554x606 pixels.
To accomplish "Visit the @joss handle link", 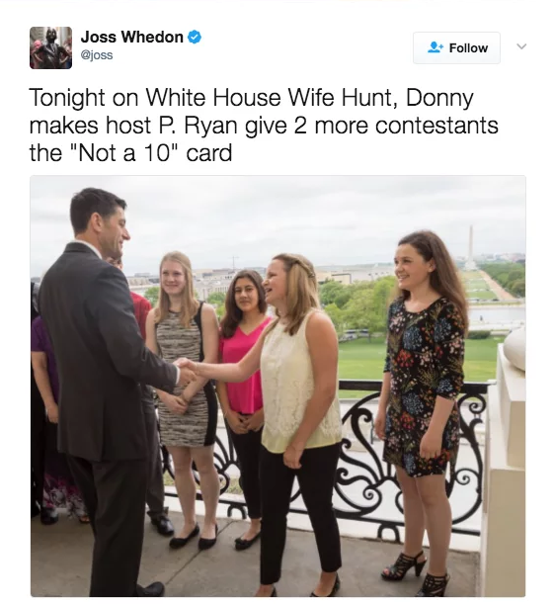I will (97, 55).
